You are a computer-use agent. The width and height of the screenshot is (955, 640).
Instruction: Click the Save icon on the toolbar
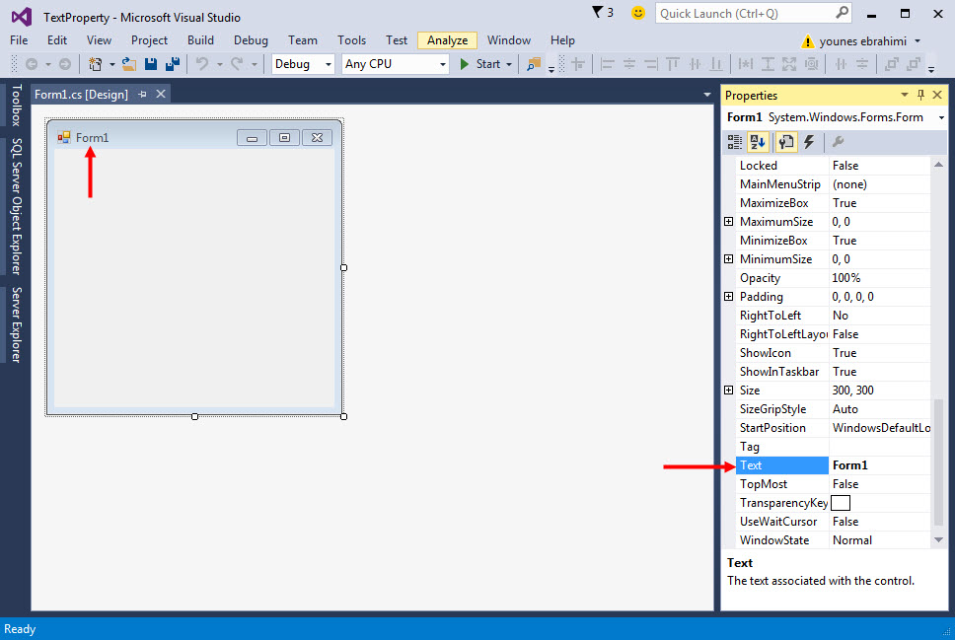[152, 63]
